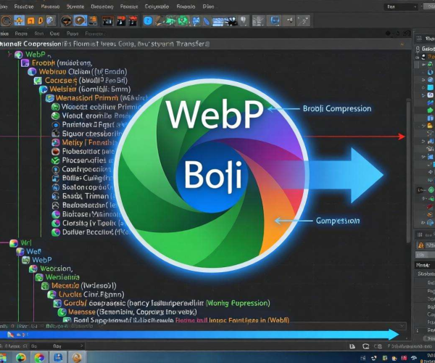The width and height of the screenshot is (435, 363).
Task: Toggle the dark hat-shaped toolbar button
Action: point(66,21)
